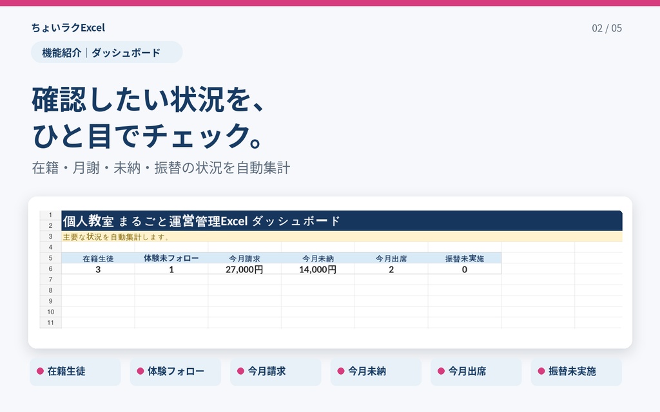Viewport: 660px width, 412px height.
Task: Click the headline 確認したい状況を、
Action: [x=149, y=100]
